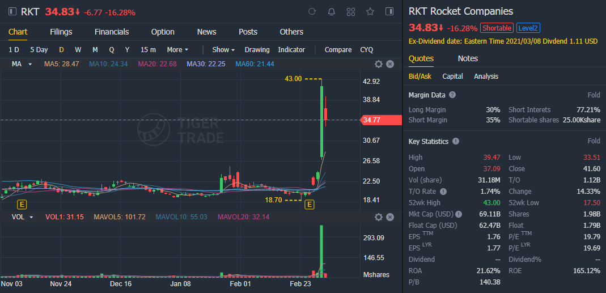Click Mkt Cap (USD) info icon
This screenshot has width=606, height=293.
click(x=459, y=214)
